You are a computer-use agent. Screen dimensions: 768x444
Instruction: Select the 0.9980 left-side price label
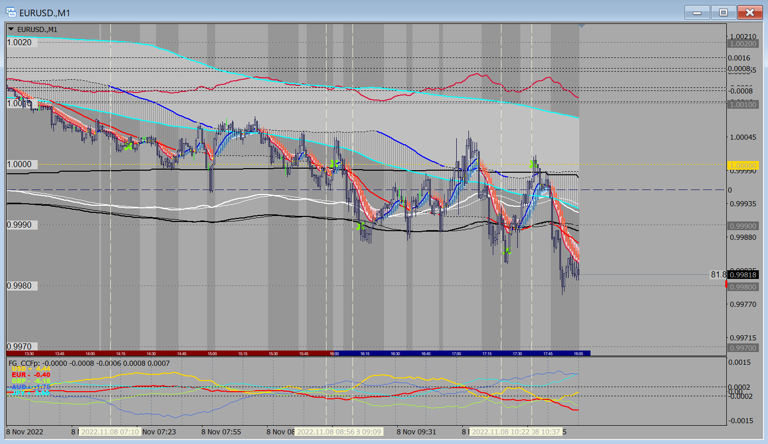click(19, 286)
